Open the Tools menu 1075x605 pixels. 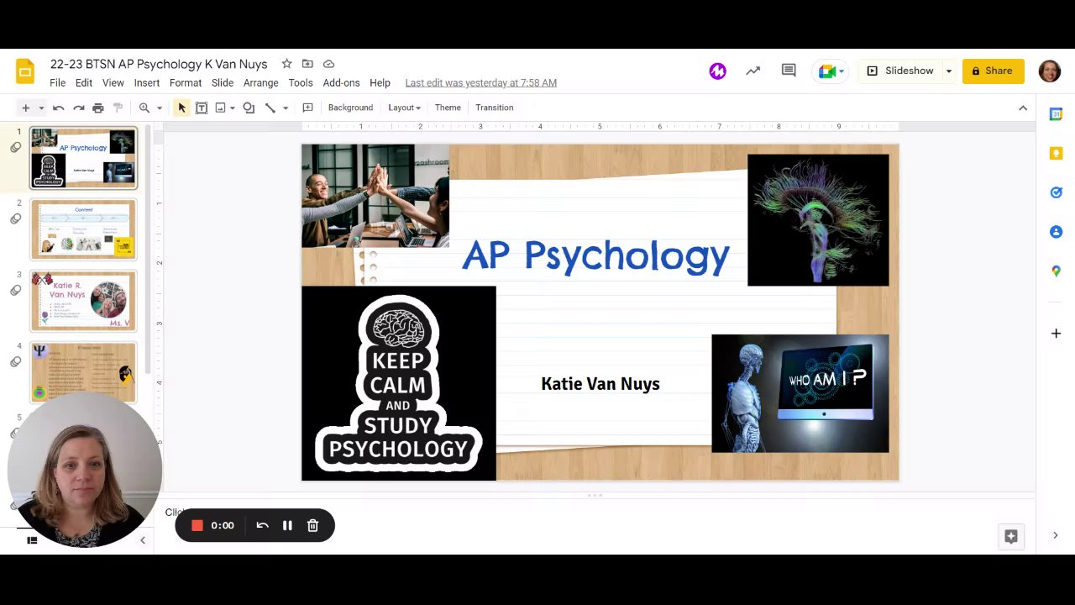coord(301,83)
